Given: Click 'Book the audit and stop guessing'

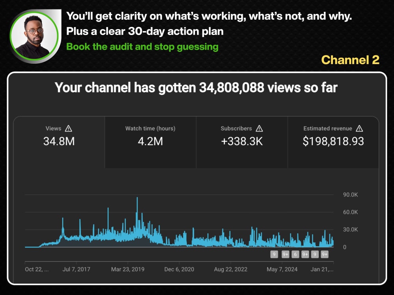Looking at the screenshot, I should 142,47.
